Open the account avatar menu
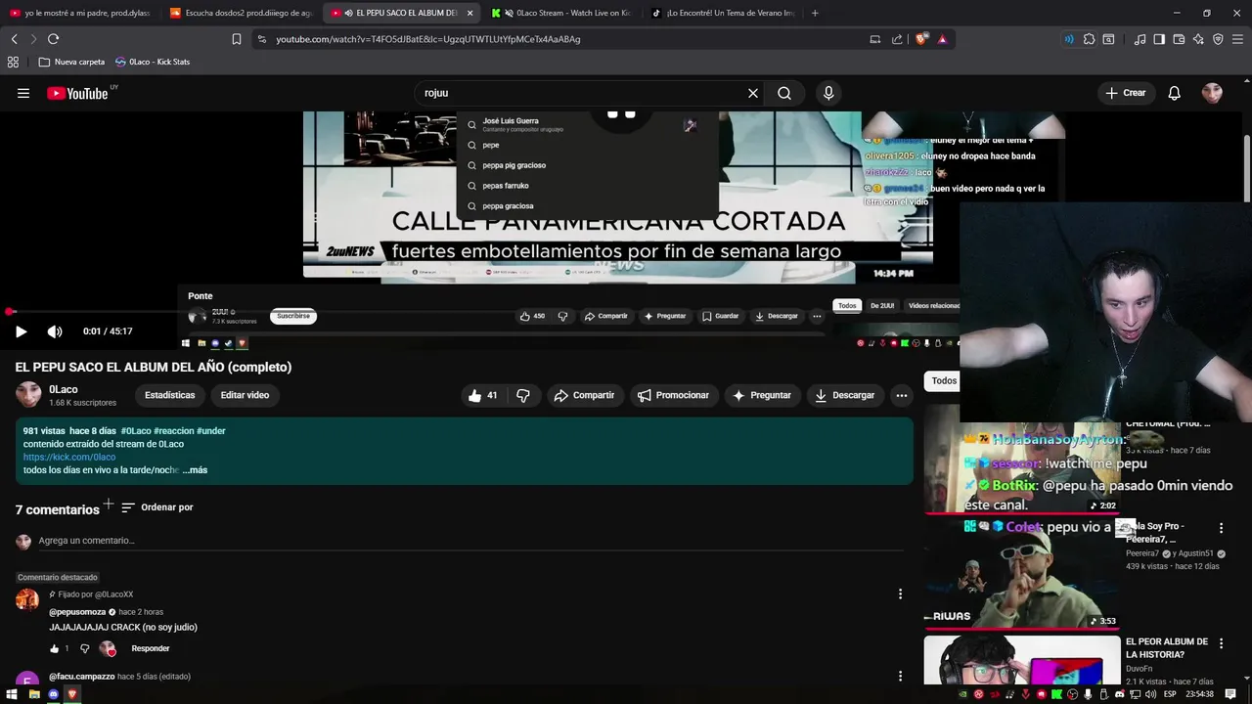This screenshot has height=704, width=1252. click(x=1212, y=93)
